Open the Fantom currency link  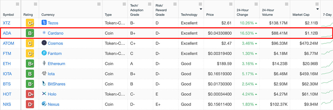click(x=55, y=53)
